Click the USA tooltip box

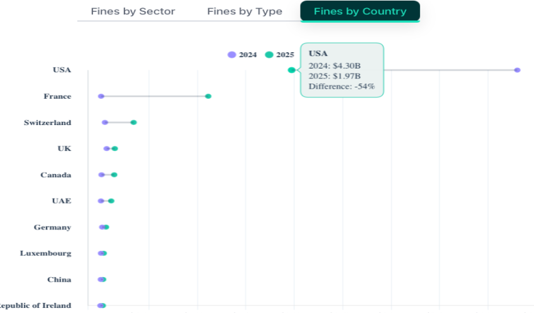tap(342, 70)
